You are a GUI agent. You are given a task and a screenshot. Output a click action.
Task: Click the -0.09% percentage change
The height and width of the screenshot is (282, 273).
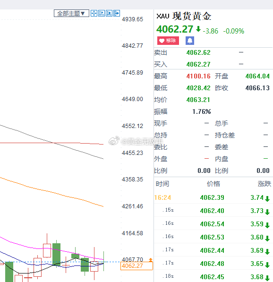[234, 31]
